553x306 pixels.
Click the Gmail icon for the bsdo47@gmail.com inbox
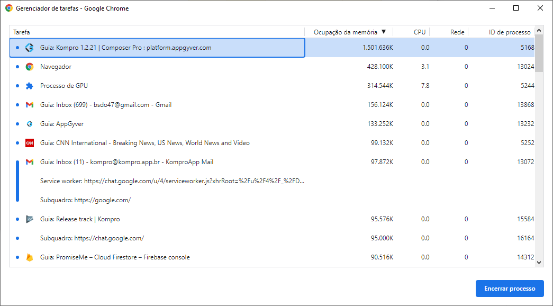(x=30, y=105)
